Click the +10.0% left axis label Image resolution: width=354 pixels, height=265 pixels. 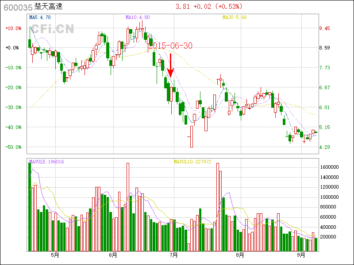[13, 28]
